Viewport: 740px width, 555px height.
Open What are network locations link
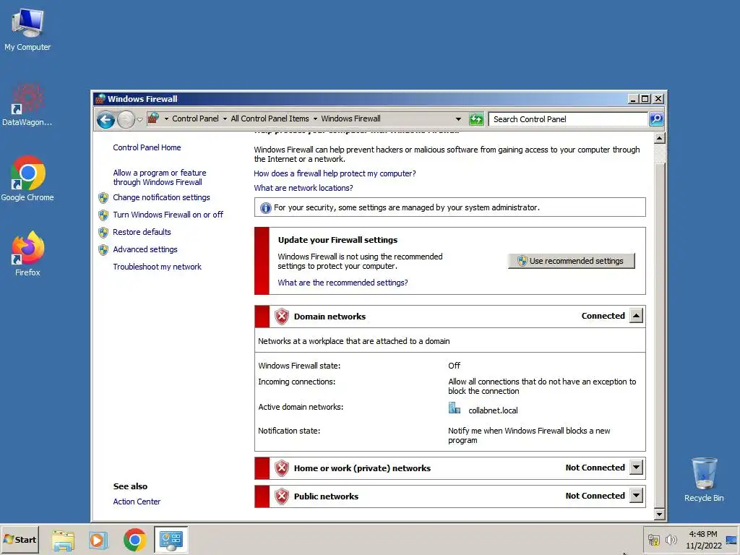(304, 188)
